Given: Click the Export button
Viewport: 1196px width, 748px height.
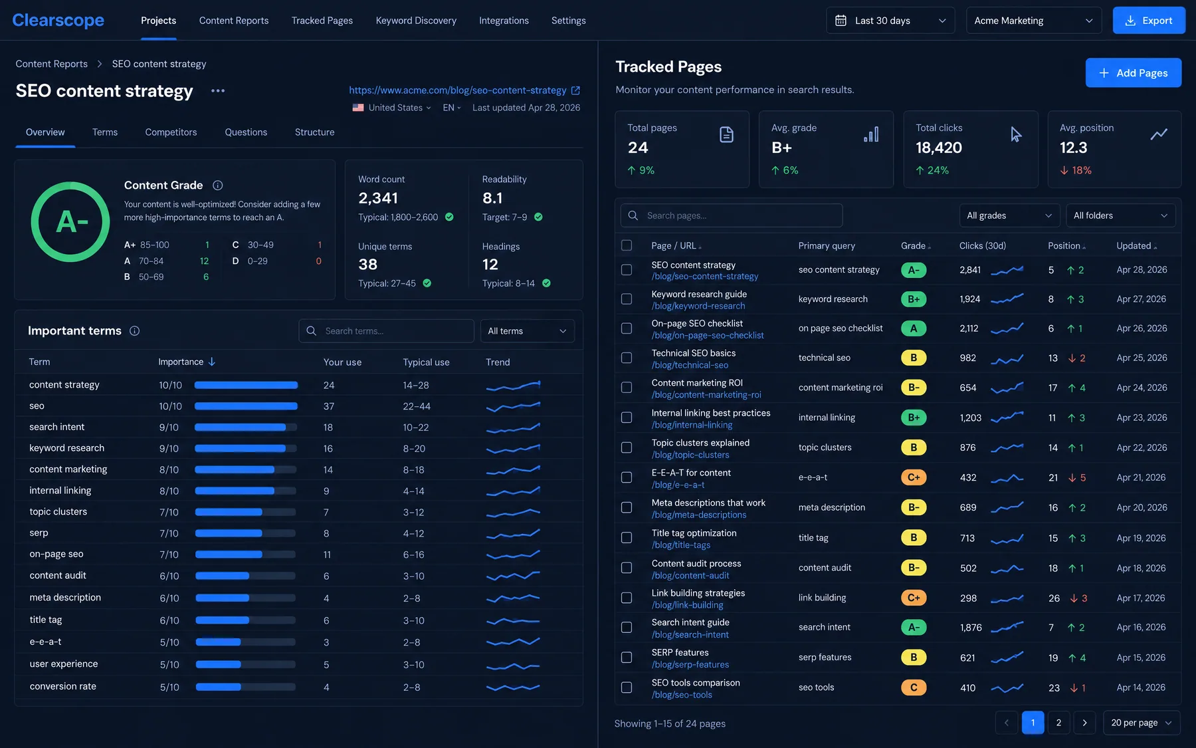Looking at the screenshot, I should point(1149,21).
